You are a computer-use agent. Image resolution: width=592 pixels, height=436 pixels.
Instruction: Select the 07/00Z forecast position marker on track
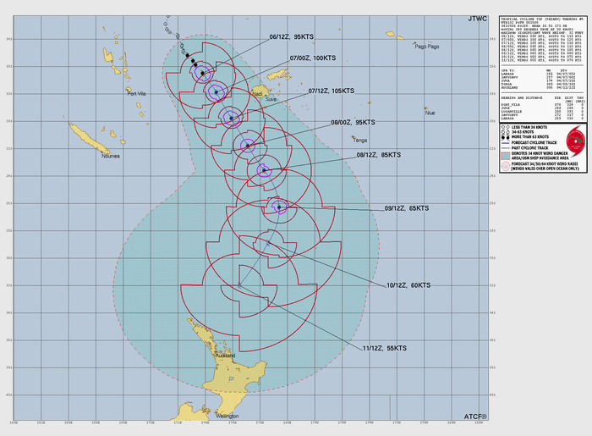click(x=216, y=92)
